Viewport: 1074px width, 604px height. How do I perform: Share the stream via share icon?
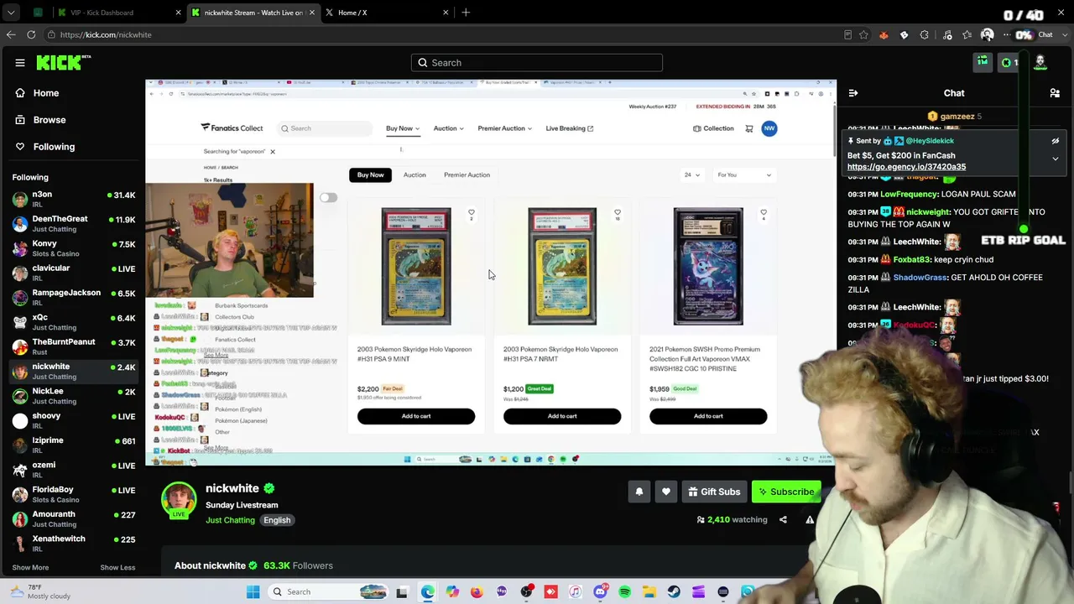coord(783,520)
